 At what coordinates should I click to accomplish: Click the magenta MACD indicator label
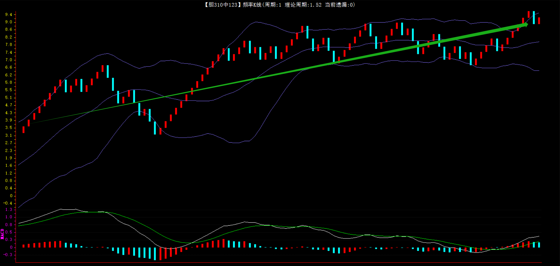2,234
